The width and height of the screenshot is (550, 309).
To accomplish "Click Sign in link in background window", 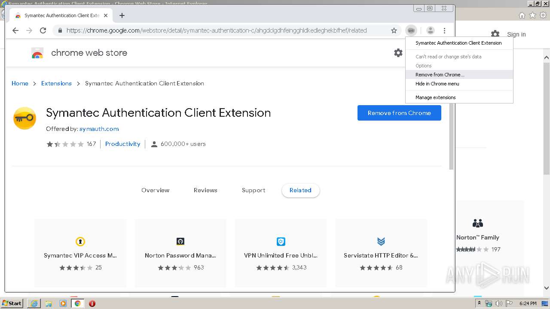I will coord(516,34).
